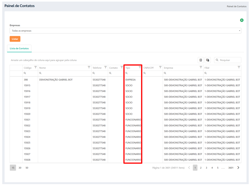Go to page 3 in the pager
Viewport: 250px width, 186px height.
pos(207,168)
